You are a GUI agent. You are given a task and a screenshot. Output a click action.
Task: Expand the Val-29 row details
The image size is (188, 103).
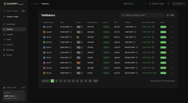coord(172,32)
